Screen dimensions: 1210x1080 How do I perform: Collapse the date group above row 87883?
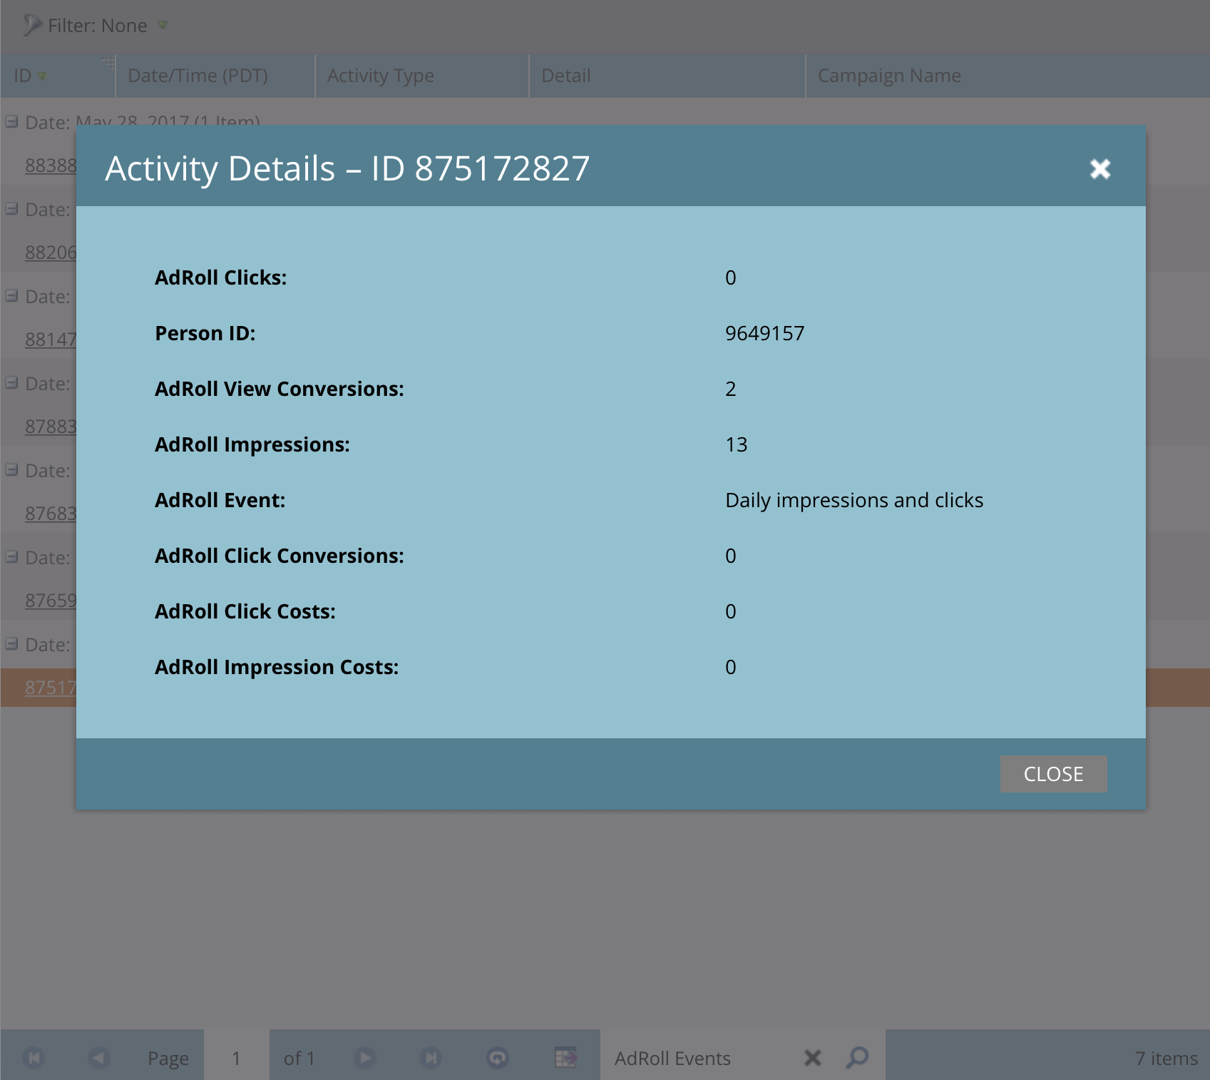11,382
